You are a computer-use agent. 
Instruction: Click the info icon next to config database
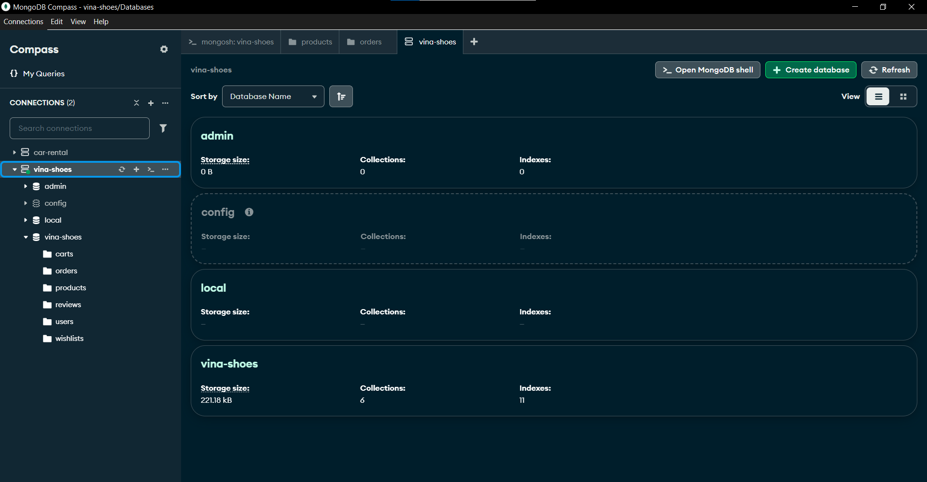[x=249, y=212]
